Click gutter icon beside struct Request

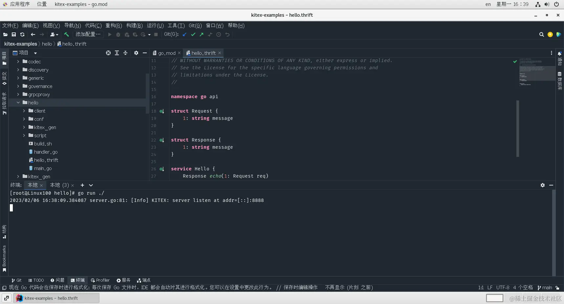pyautogui.click(x=162, y=111)
